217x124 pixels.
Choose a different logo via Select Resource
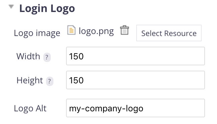169,33
